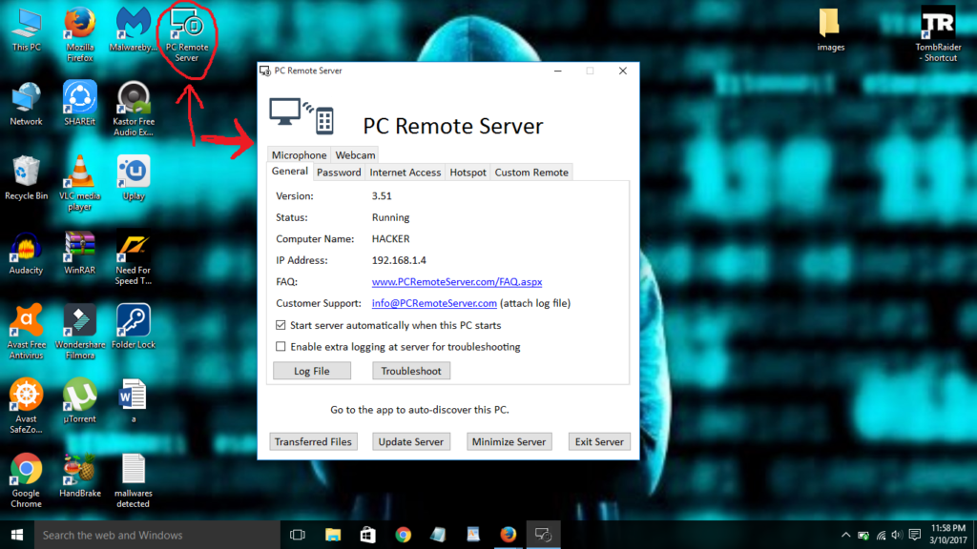Open the PCRemoteServer FAQ link
This screenshot has width=977, height=549.
pos(457,282)
